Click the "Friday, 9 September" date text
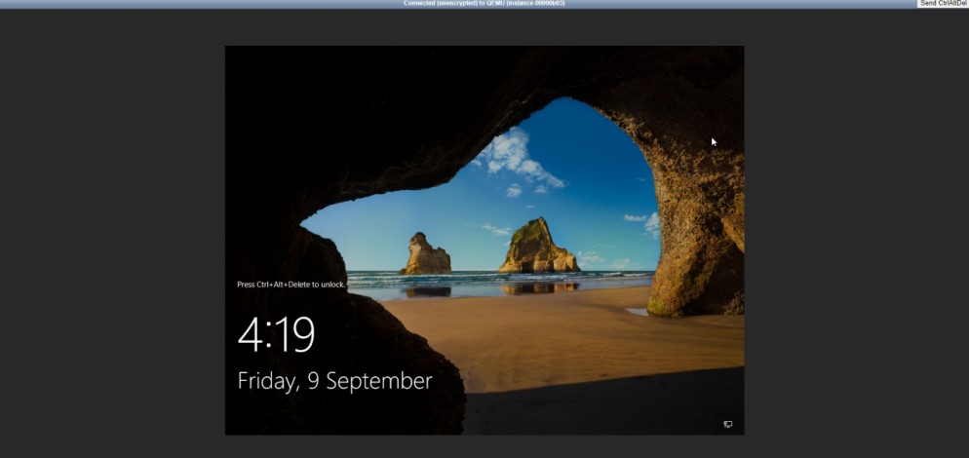969x458 pixels. click(x=335, y=381)
